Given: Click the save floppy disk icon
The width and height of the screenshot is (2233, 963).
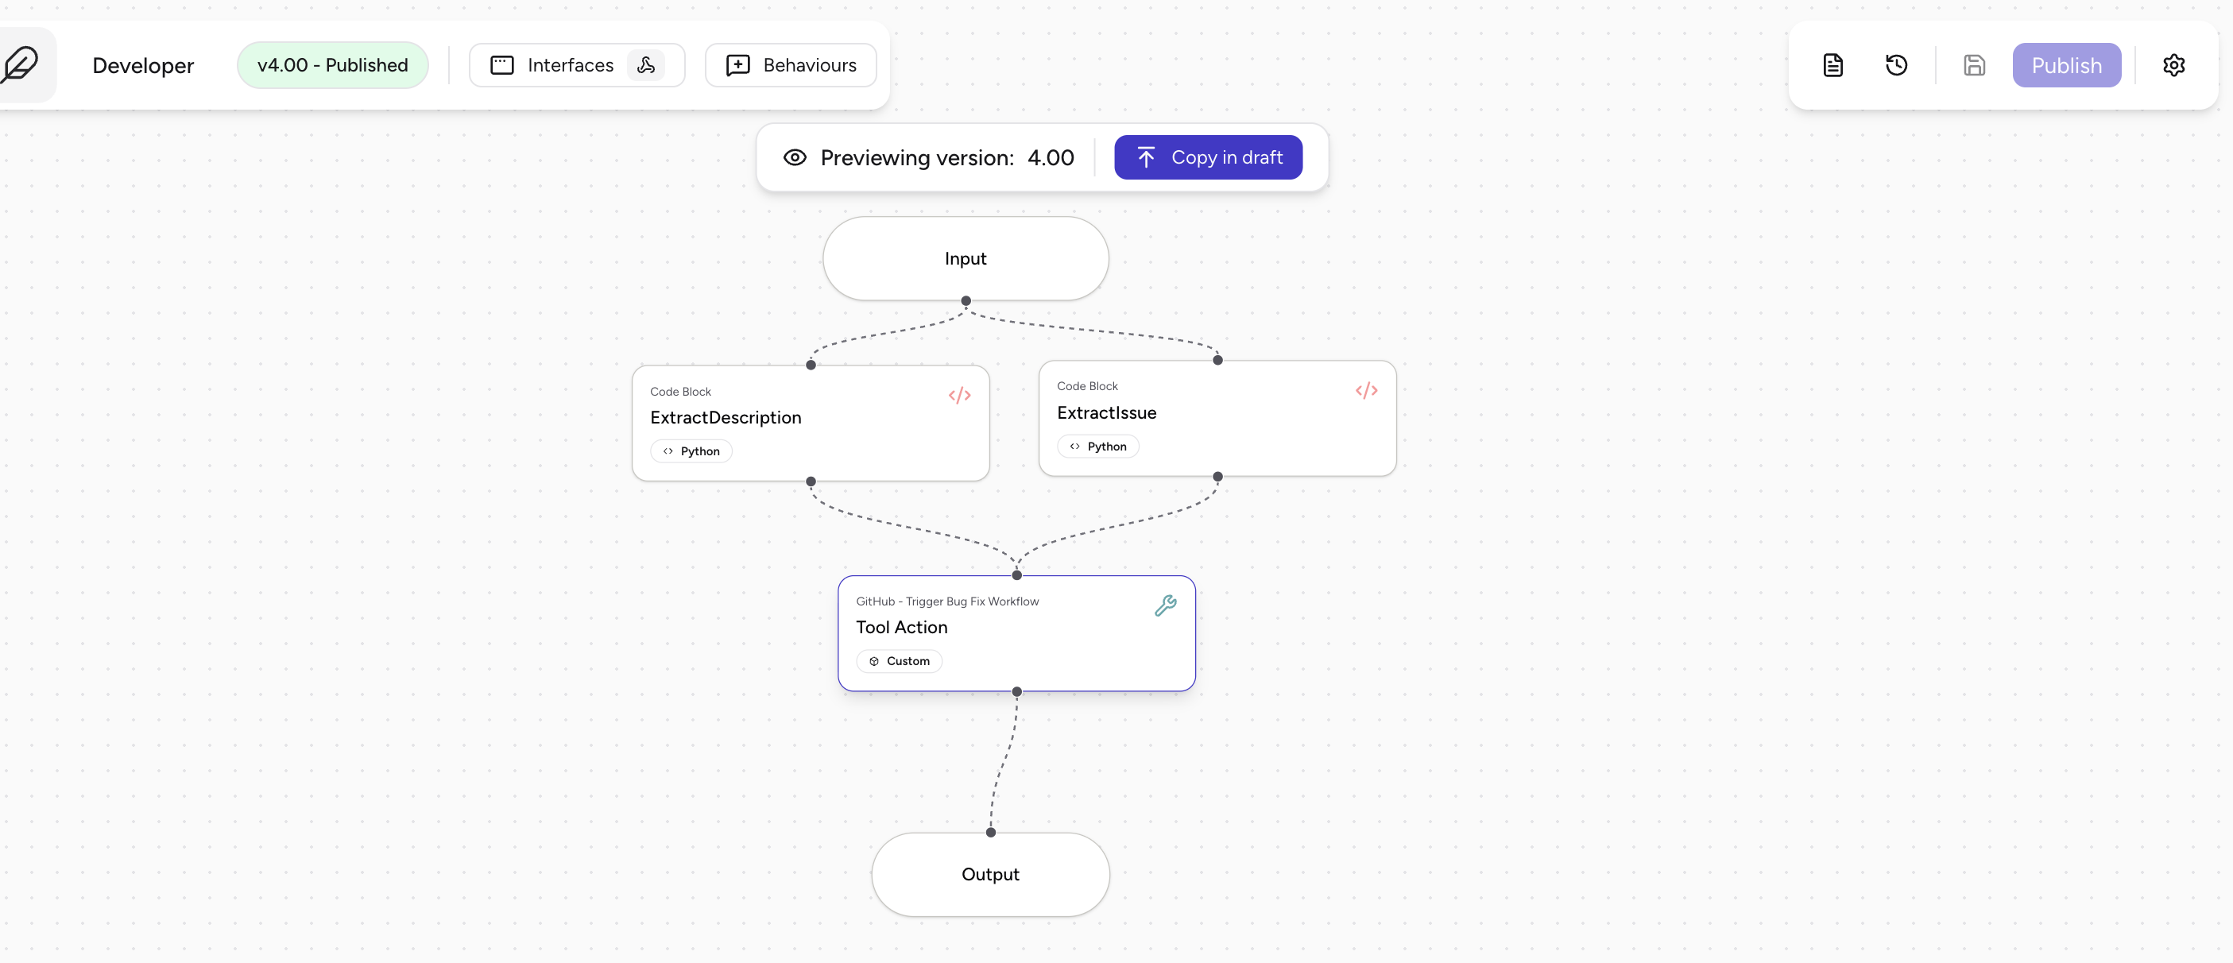Looking at the screenshot, I should click(x=1974, y=65).
